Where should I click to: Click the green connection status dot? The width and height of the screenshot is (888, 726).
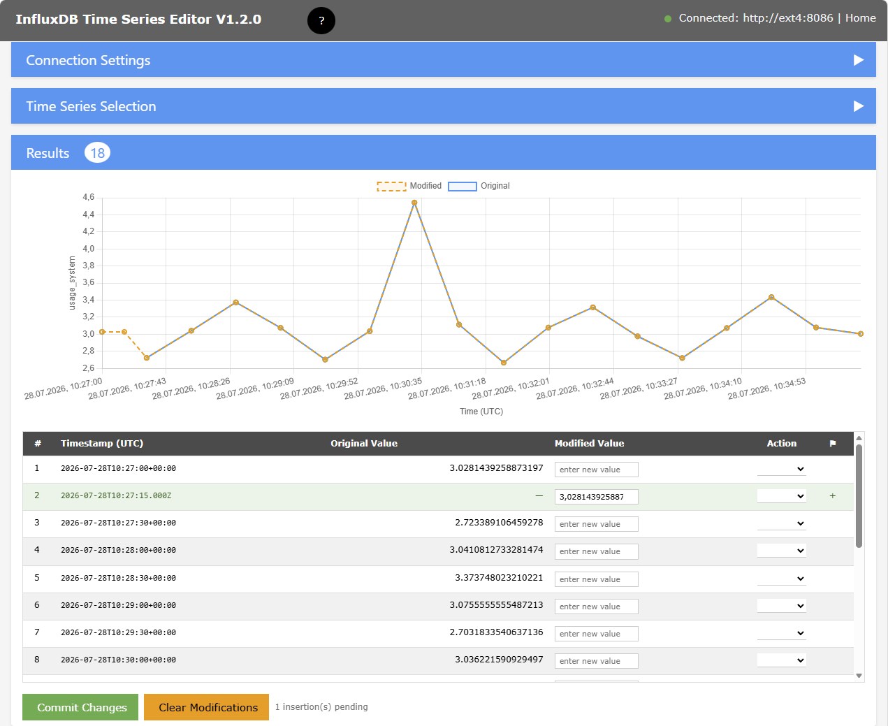click(668, 19)
